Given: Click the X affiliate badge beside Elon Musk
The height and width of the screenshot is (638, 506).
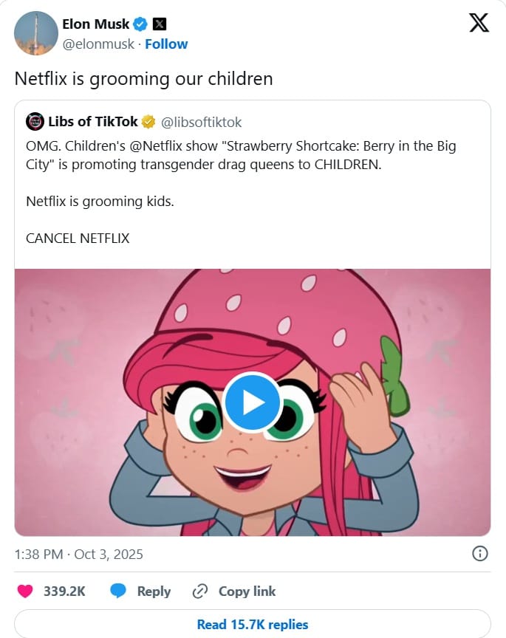Looking at the screenshot, I should tap(159, 24).
